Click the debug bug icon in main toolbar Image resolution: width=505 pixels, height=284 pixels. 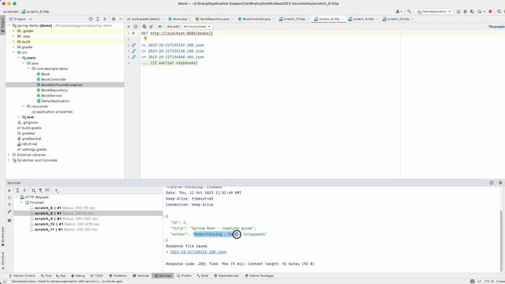coord(465,11)
